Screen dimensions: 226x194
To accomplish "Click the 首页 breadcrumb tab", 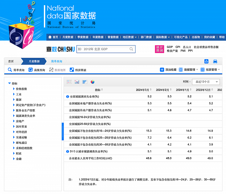I will coord(11,61).
